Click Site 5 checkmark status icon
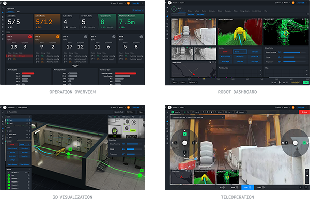 coord(141,37)
